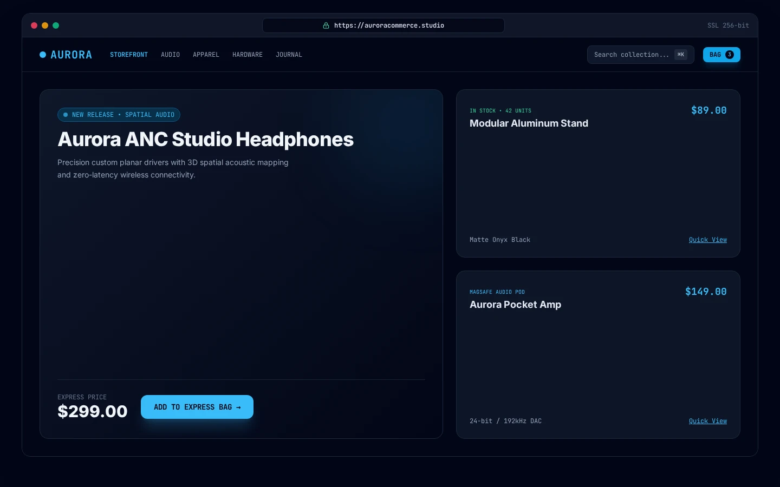The image size is (780, 487).
Task: Click the headphones description paragraph
Action: point(173,169)
